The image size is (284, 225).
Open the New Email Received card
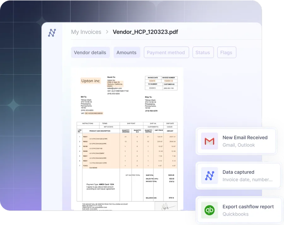tap(236, 141)
